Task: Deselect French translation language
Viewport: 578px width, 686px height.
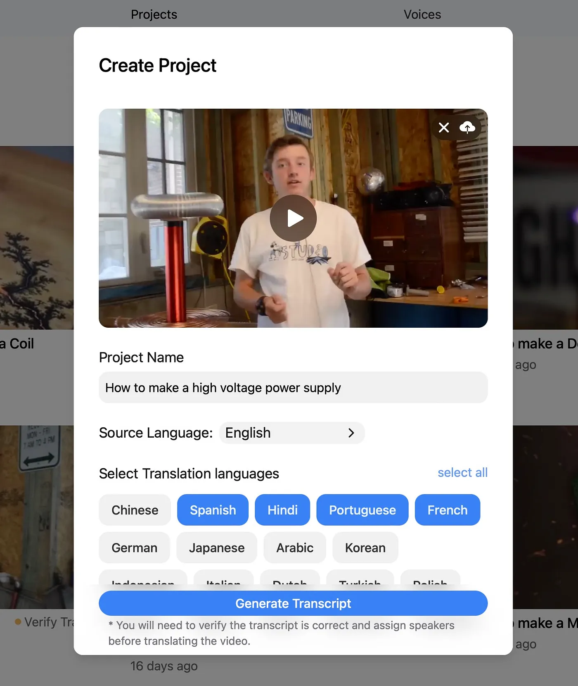Action: (448, 510)
